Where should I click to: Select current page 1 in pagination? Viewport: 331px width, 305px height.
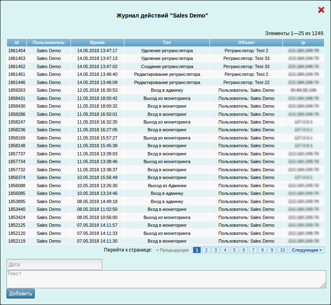point(197,250)
